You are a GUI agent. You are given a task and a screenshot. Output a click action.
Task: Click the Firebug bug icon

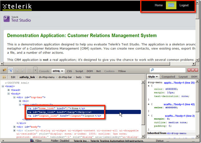pos(5,70)
